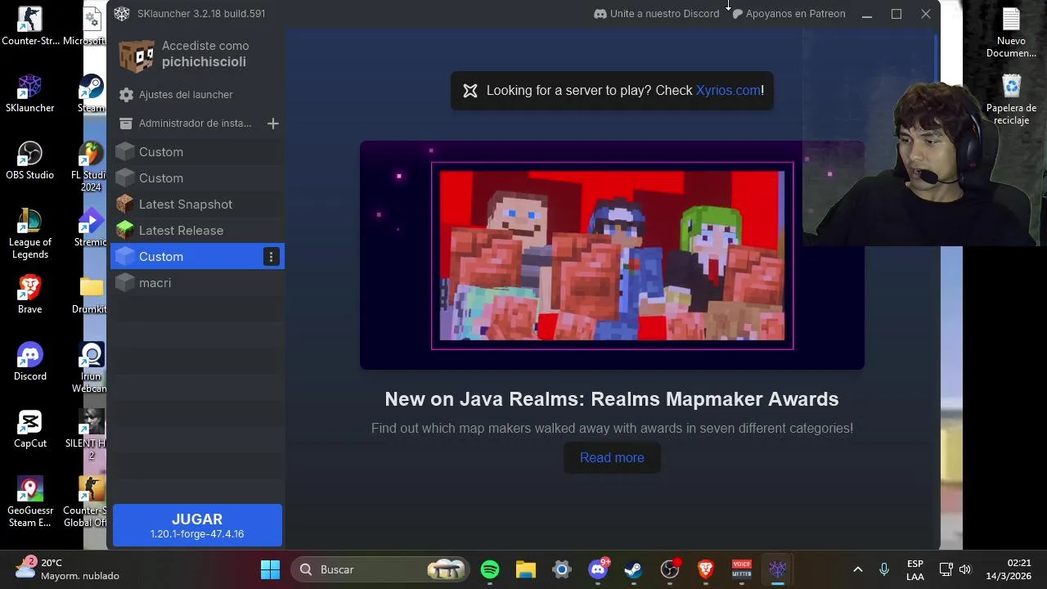Dismiss the Xyrios server banner X icon
Screen dimensions: 1047x589
470,91
